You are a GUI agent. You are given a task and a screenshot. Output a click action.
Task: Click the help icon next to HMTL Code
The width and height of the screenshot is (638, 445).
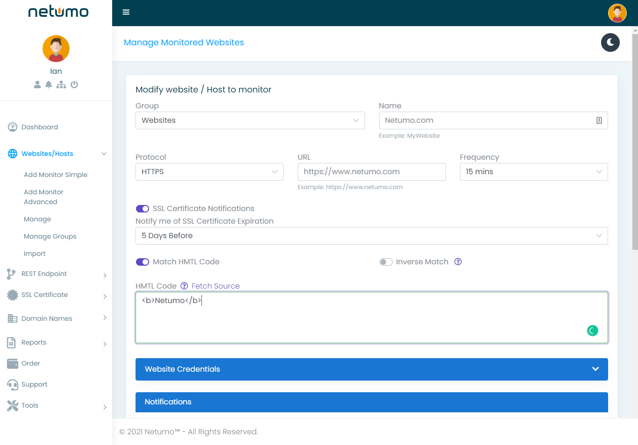pos(184,286)
